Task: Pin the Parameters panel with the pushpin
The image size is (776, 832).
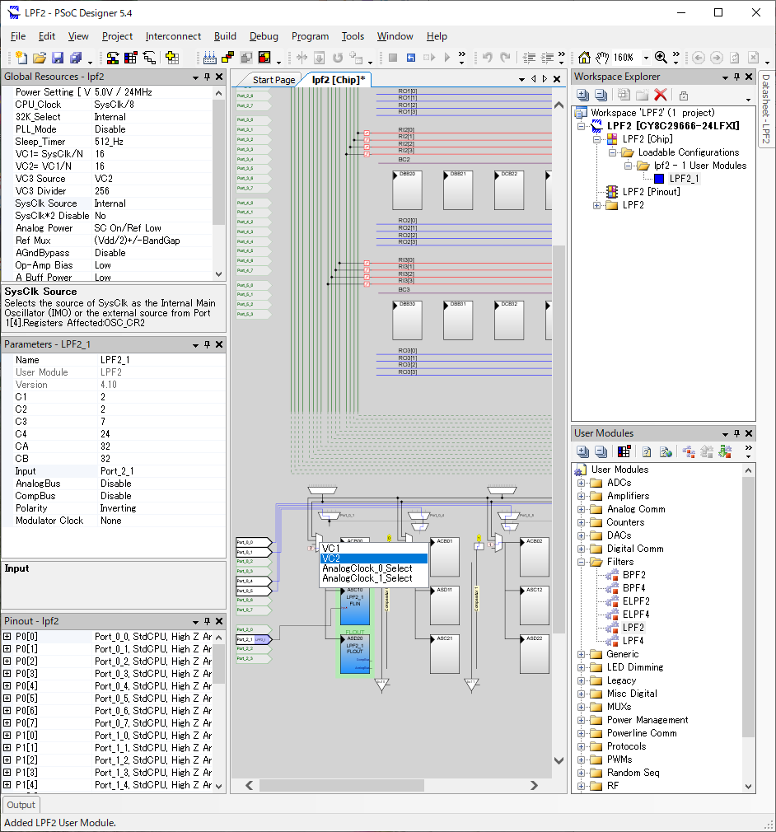Action: (x=207, y=345)
